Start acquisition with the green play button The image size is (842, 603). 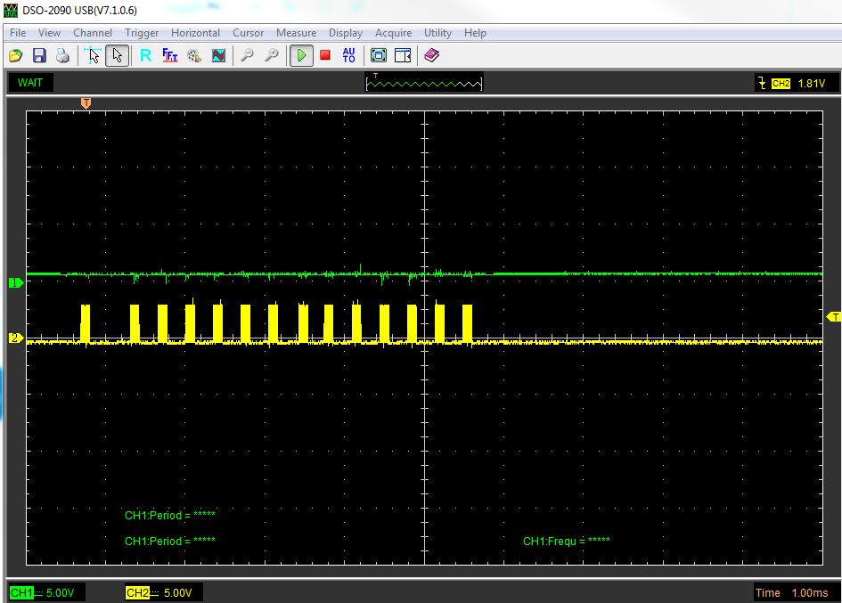click(x=301, y=55)
